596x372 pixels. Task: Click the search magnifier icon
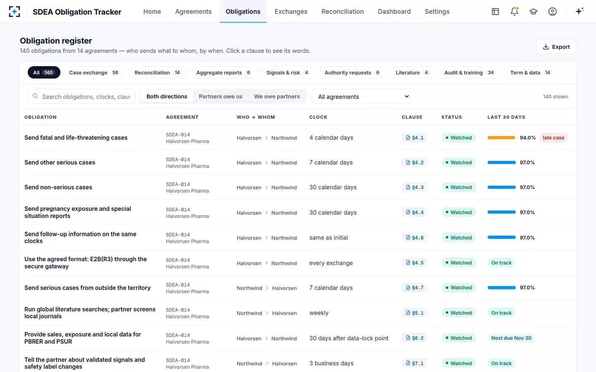[35, 96]
